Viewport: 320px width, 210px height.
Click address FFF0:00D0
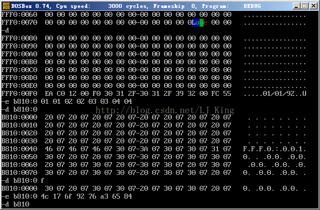pos(19,78)
